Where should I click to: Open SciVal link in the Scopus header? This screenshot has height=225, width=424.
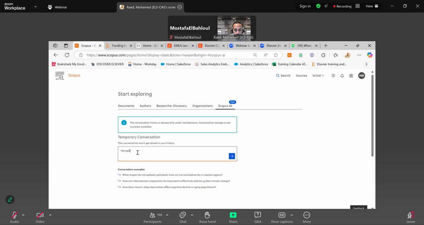click(318, 76)
